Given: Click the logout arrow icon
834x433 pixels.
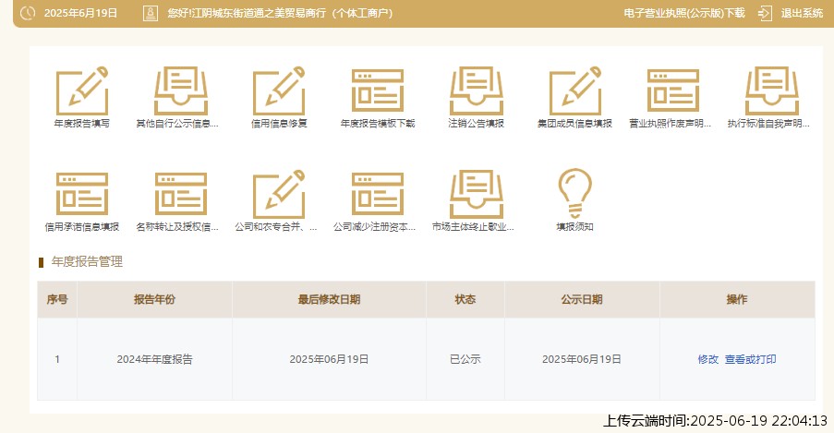Looking at the screenshot, I should click(x=765, y=13).
